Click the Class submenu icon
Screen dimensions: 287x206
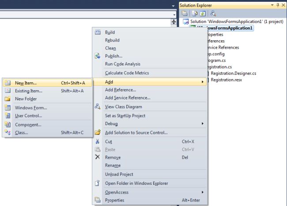pyautogui.click(x=8, y=132)
